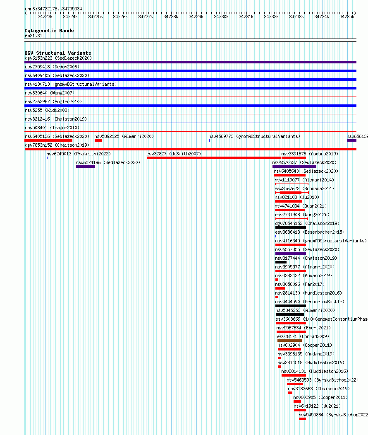368x435 pixels.
Task: Open esv2731908 (Wong2012b) label
Action: [x=302, y=215]
